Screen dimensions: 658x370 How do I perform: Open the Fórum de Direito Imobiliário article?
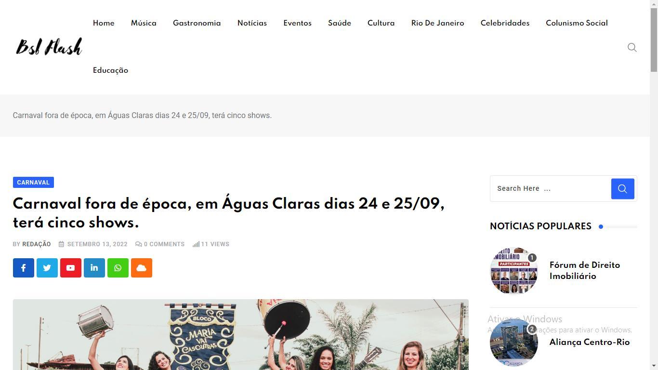click(585, 271)
